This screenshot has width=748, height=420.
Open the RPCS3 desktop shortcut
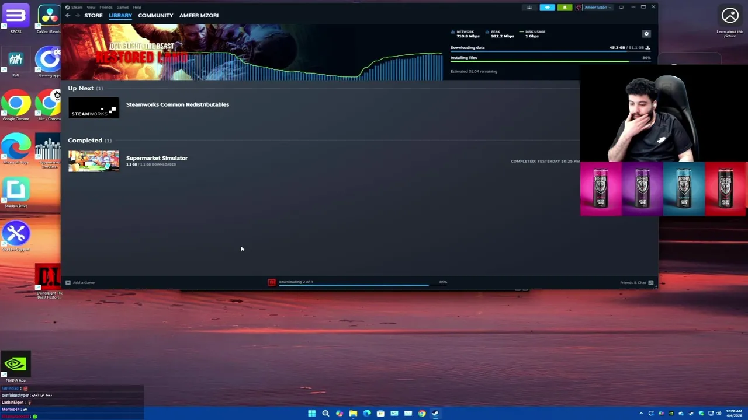coord(16,17)
